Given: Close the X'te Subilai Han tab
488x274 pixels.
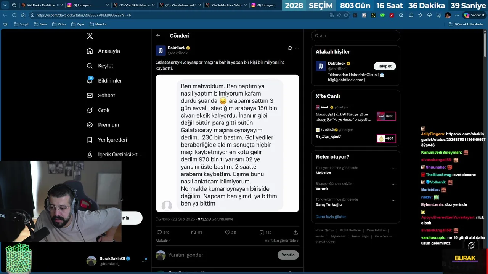Looking at the screenshot, I should pos(245,5).
